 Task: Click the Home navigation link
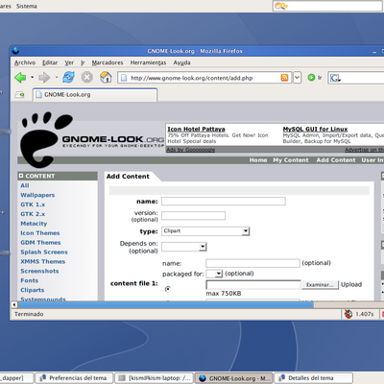coord(258,160)
